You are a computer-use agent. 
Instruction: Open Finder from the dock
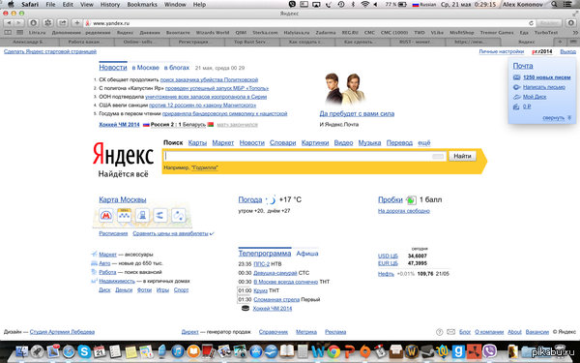(22, 351)
